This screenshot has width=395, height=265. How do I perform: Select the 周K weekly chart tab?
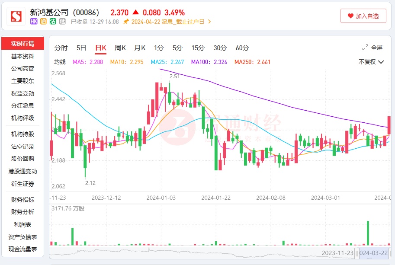click(120, 48)
